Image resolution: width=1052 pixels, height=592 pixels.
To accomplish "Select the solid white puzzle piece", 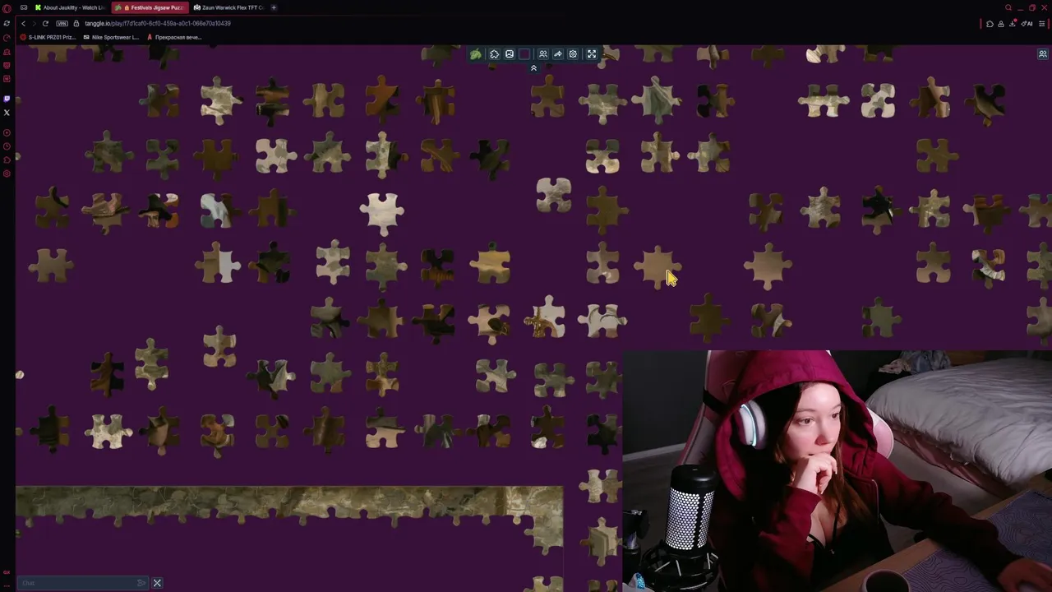I will click(382, 212).
